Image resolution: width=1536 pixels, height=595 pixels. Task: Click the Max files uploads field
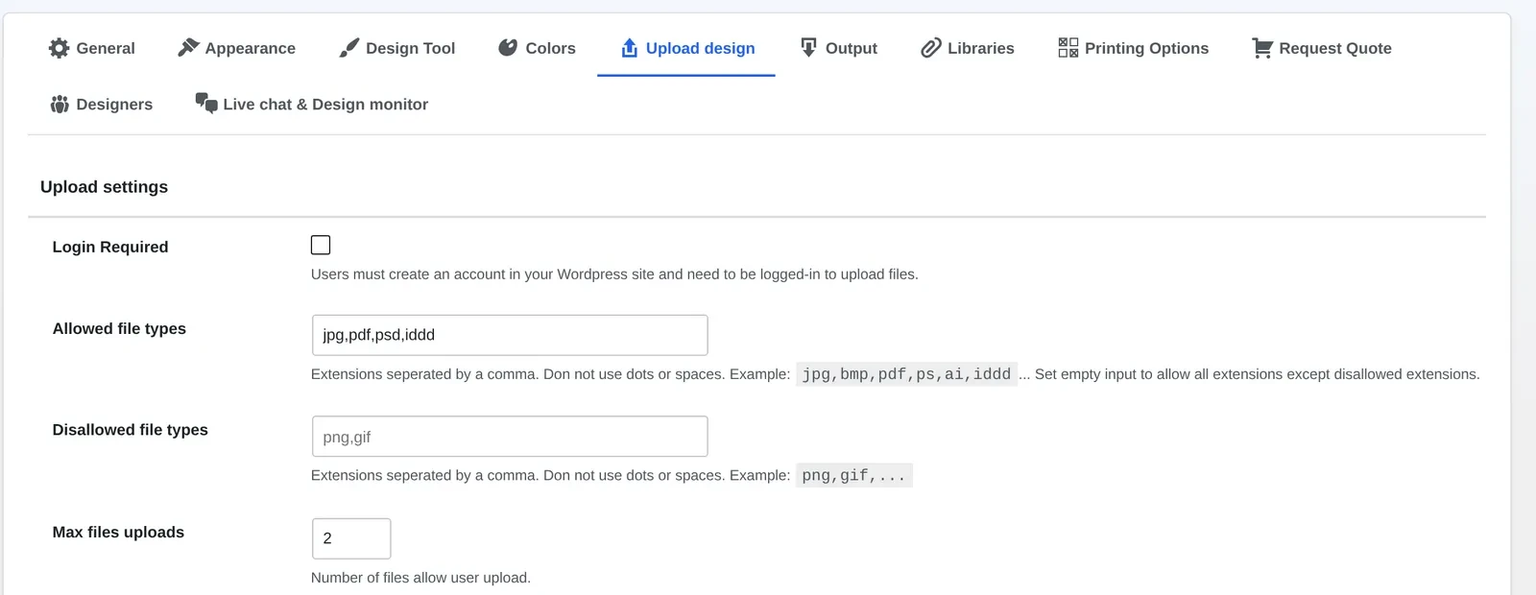click(x=351, y=538)
